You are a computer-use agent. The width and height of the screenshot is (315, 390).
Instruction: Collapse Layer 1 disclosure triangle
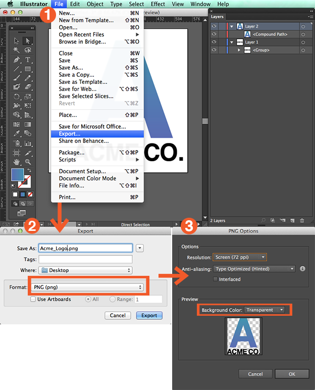pos(232,42)
